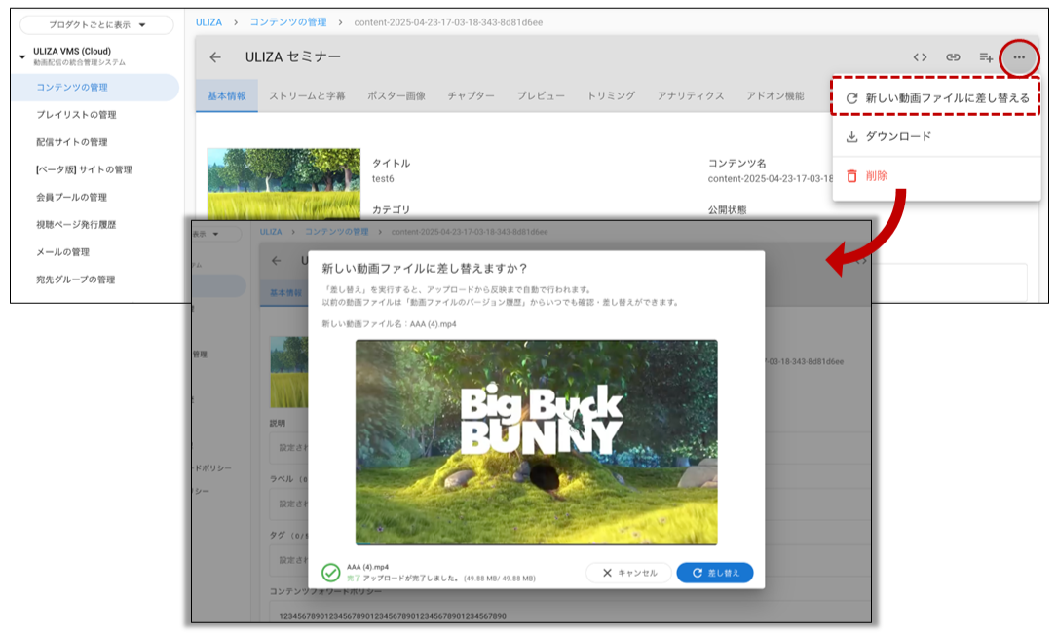Click the 新しい動画ファイルに差し替えますか？ dialog title
Viewport: 1057px width, 635px height.
(x=424, y=268)
